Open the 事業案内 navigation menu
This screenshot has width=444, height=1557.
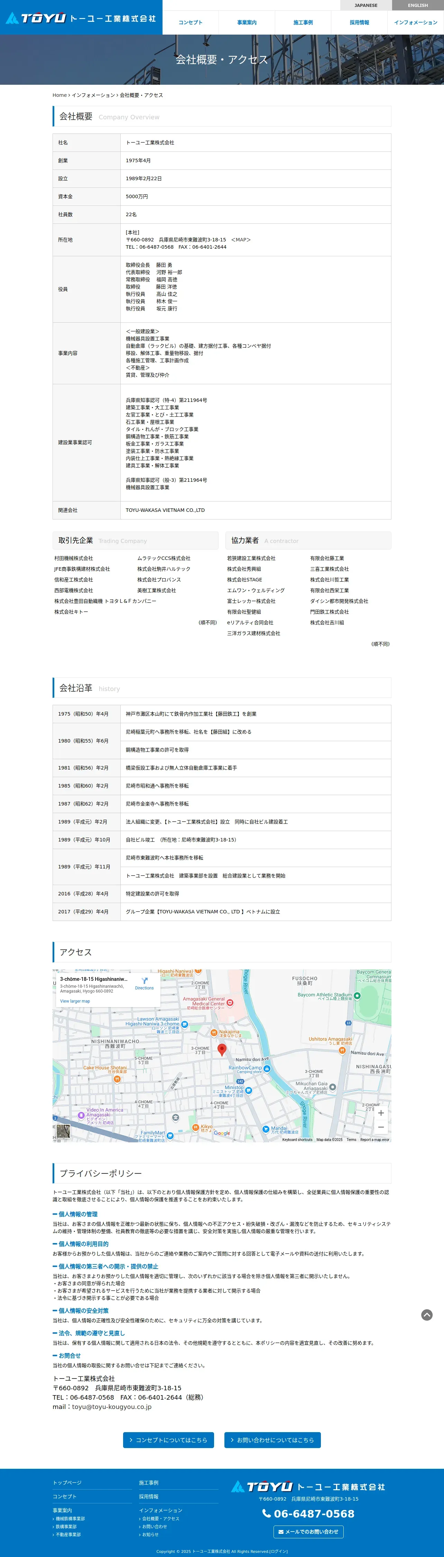click(x=247, y=22)
